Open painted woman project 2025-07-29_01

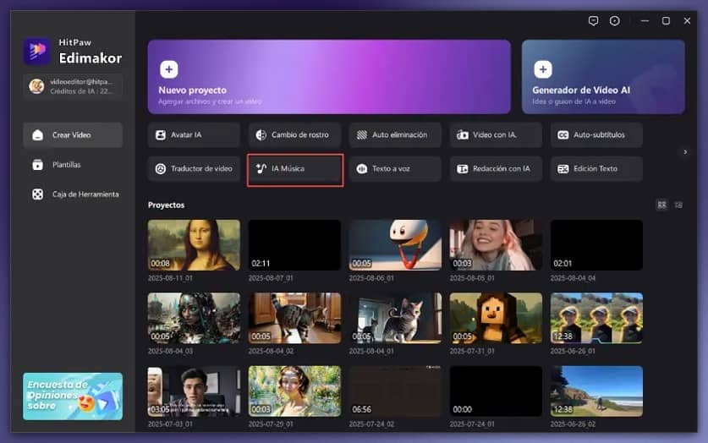point(294,391)
